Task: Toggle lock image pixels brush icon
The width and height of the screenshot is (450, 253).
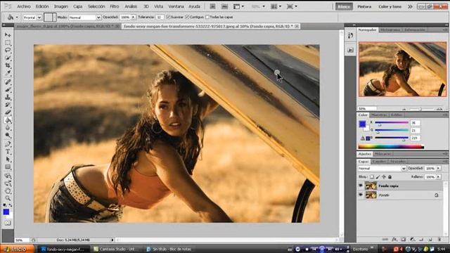Action: click(x=378, y=177)
